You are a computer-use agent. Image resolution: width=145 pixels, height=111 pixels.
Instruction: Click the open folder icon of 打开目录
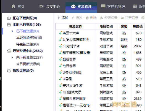pos(122,18)
